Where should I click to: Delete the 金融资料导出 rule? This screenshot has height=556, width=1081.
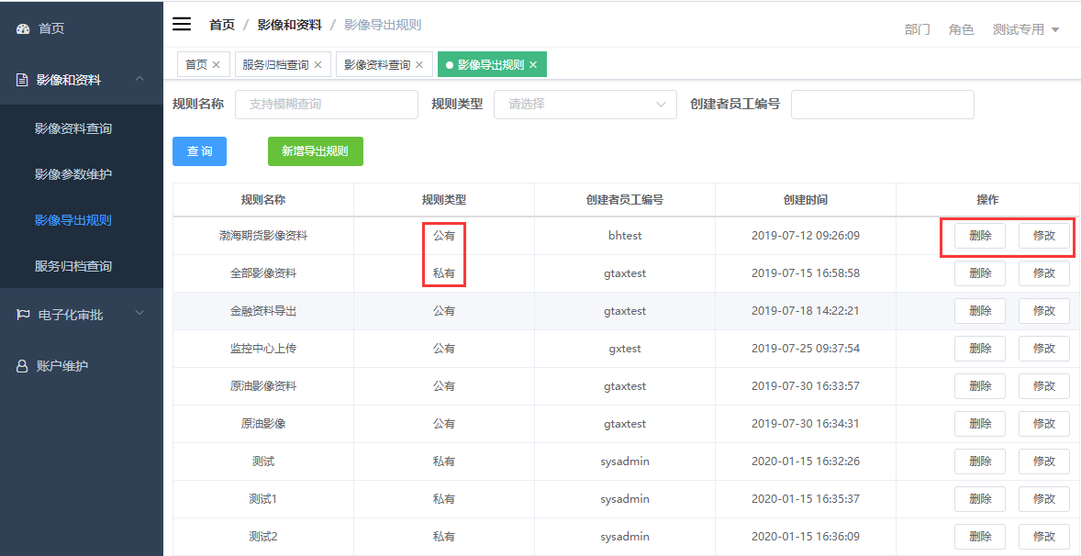pyautogui.click(x=980, y=311)
